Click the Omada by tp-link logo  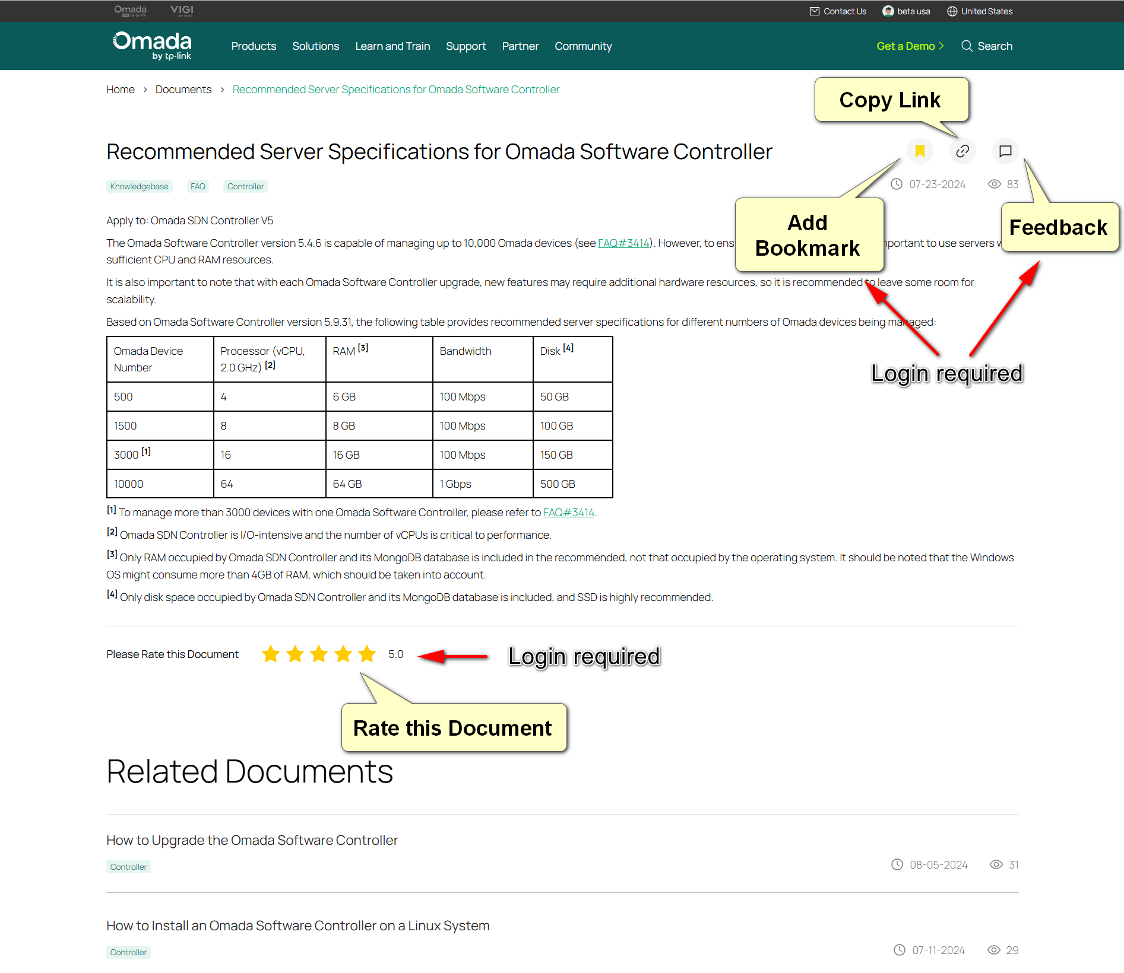coord(152,46)
